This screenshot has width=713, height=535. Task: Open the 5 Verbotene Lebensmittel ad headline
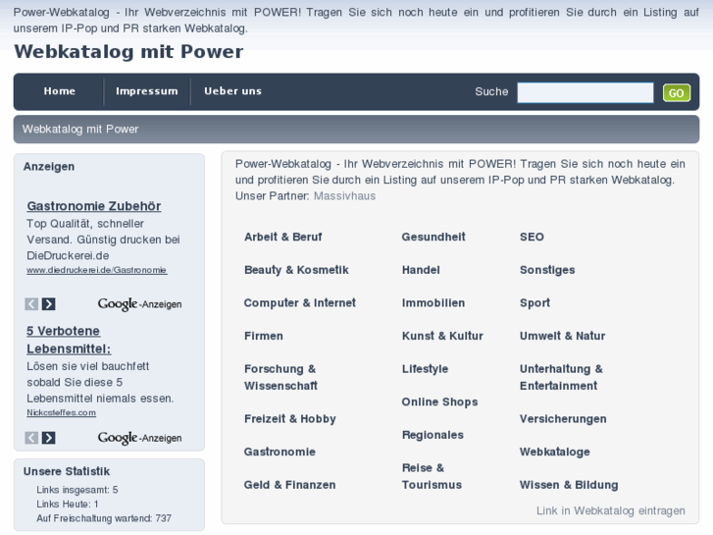(69, 340)
